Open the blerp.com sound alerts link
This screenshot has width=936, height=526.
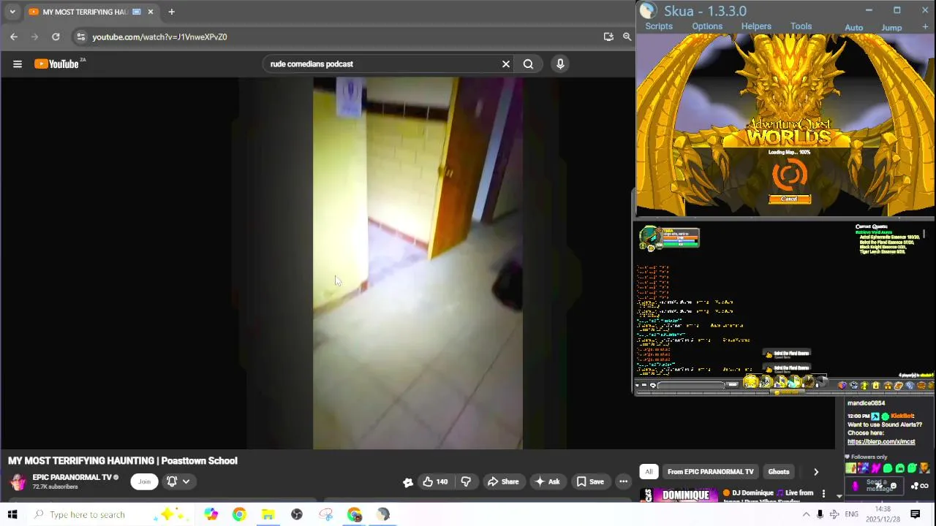point(881,442)
